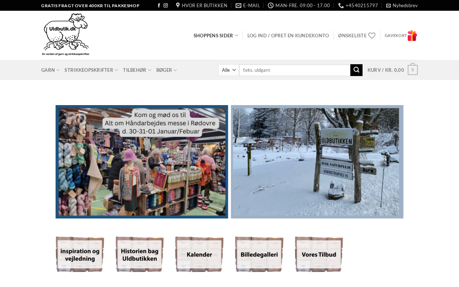The width and height of the screenshot is (459, 287).
Task: Expand the Tilbehør menu
Action: (x=137, y=70)
